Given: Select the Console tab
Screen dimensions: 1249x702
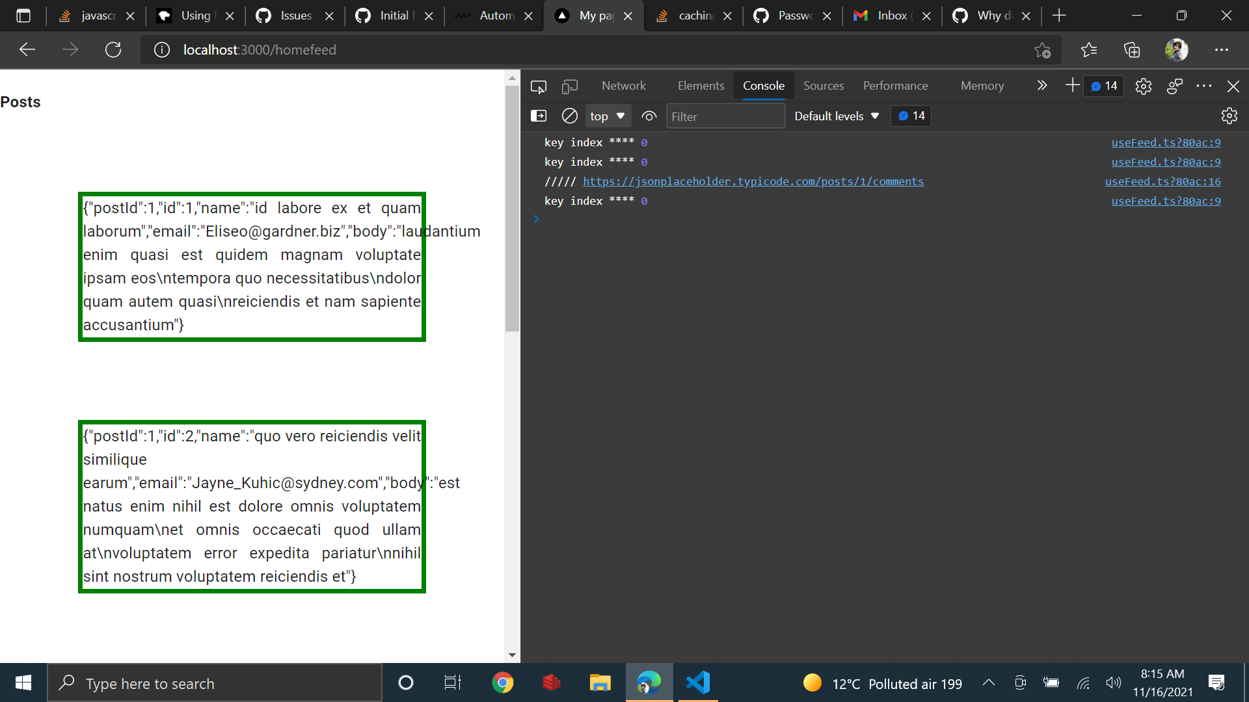Looking at the screenshot, I should [764, 86].
